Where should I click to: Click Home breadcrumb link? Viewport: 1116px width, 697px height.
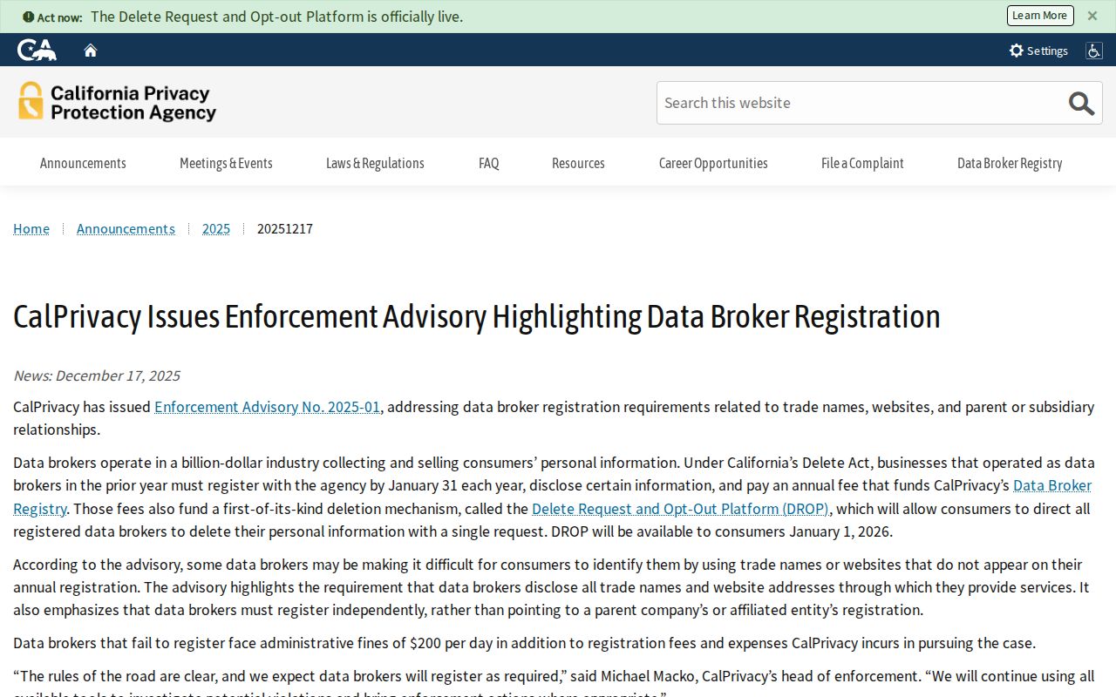pyautogui.click(x=31, y=228)
